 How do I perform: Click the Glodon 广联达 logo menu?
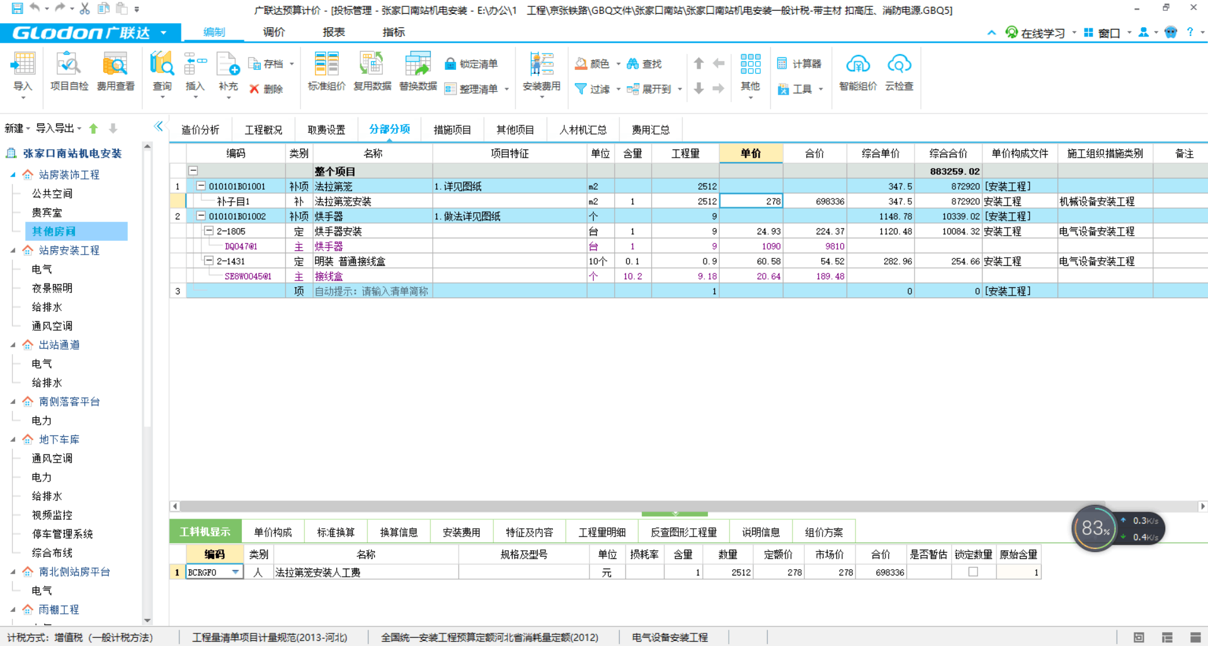[90, 33]
